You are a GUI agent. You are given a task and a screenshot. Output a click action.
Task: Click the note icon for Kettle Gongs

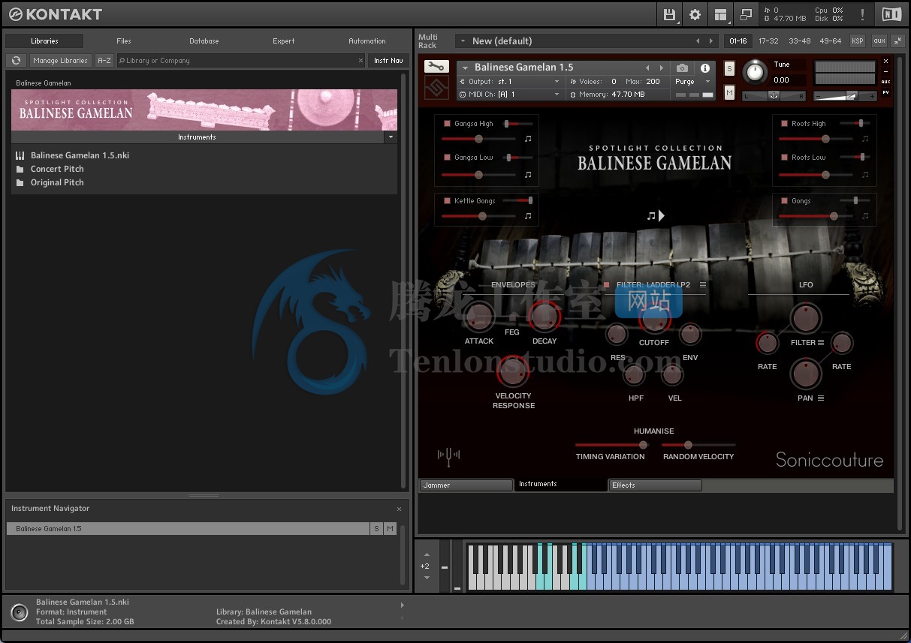[528, 215]
